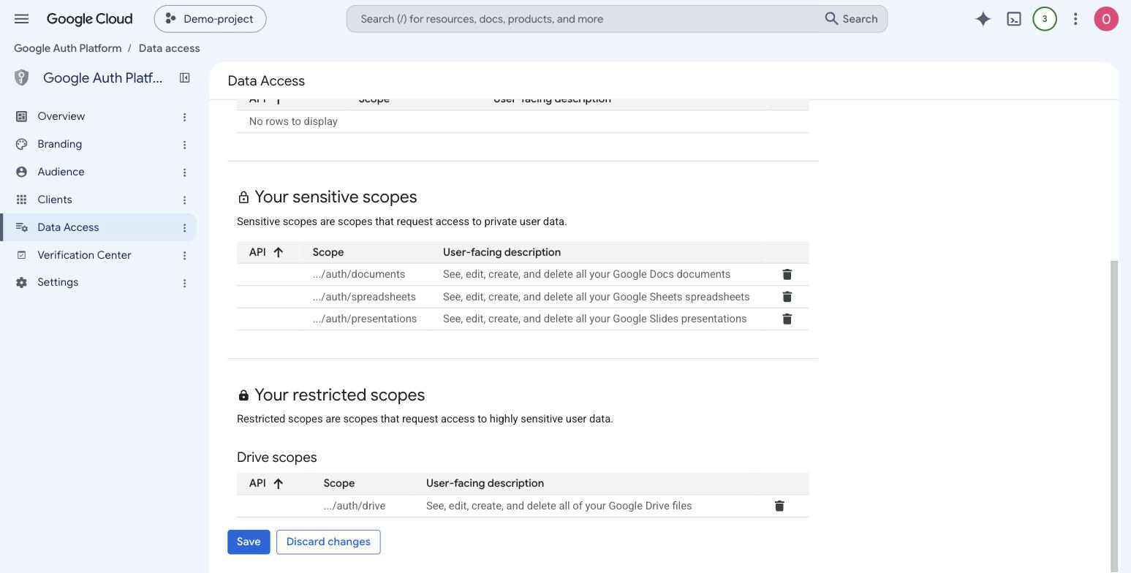Open the notifications badge showing 3
The height and width of the screenshot is (573, 1131).
[1045, 19]
